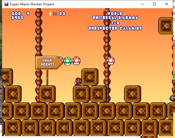Click the "UNIVERSAL DILEMMA" world name

point(115,18)
